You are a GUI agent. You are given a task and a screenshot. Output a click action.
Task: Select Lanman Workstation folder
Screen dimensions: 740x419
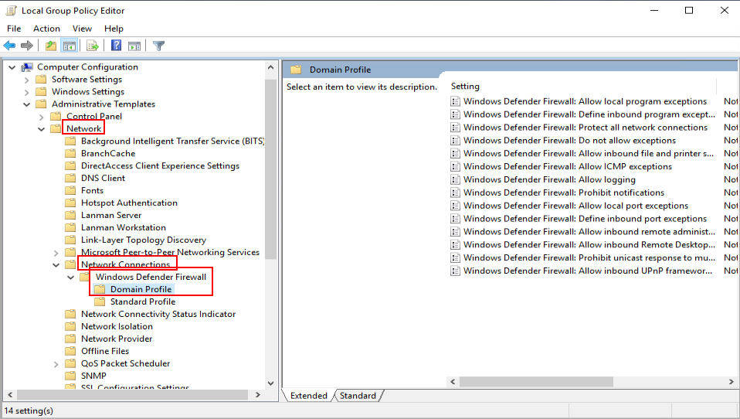click(x=123, y=227)
